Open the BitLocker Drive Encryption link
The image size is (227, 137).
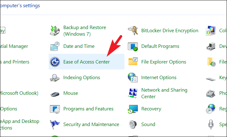click(170, 31)
